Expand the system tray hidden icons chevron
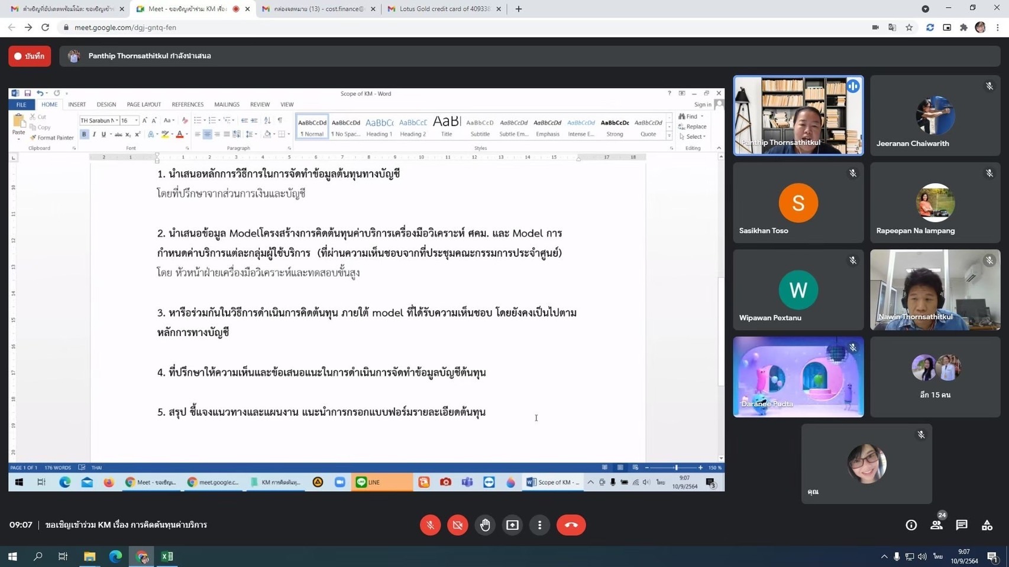The height and width of the screenshot is (567, 1009). [884, 556]
